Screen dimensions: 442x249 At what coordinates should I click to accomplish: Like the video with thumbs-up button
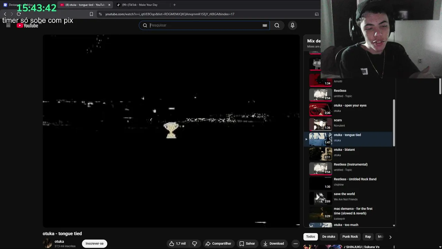[177, 243]
